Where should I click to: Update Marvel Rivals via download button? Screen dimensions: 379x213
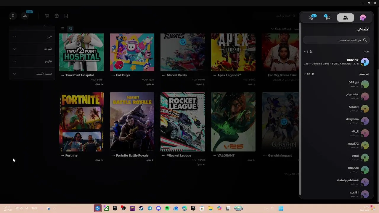pyautogui.click(x=200, y=84)
